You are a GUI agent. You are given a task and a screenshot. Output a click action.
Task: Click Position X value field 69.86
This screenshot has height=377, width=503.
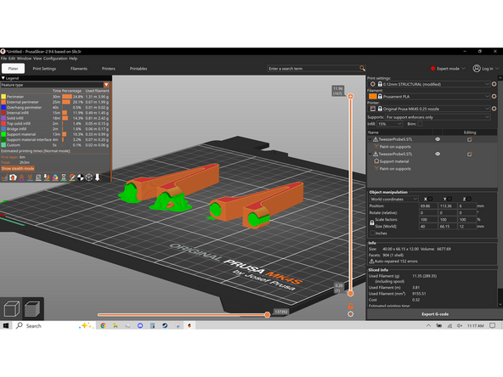click(428, 205)
